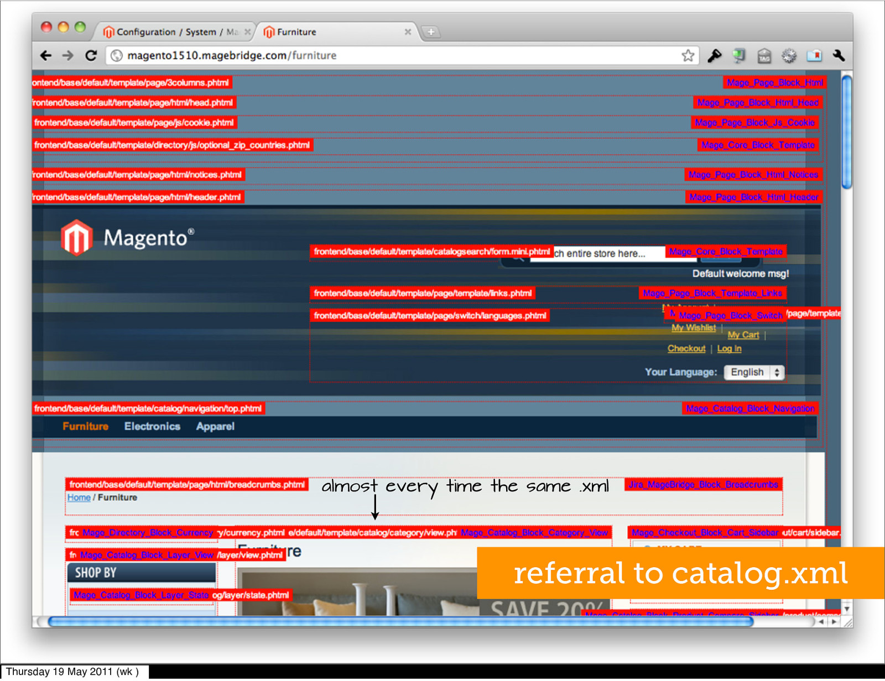Go back with the browser back arrow
Image resolution: width=885 pixels, height=681 pixels.
pos(46,55)
